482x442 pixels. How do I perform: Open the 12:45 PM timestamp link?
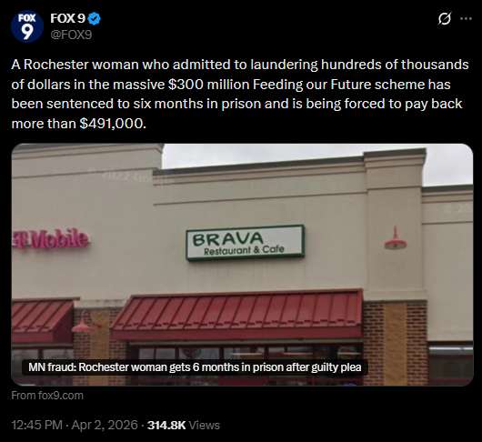click(x=37, y=425)
